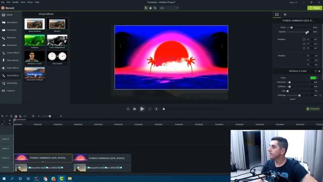Go to next marker arrow
Image resolution: width=323 pixels, height=182 pixels.
coord(156,109)
